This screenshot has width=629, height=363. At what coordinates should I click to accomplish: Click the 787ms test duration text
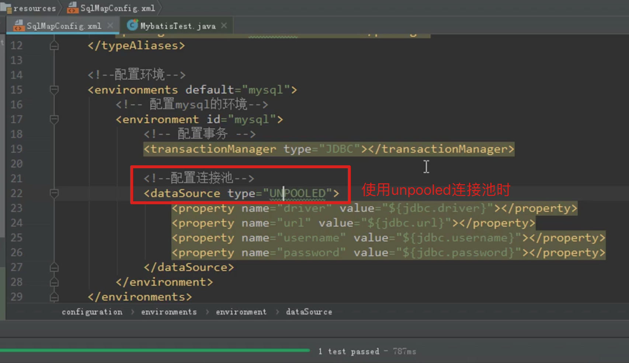click(404, 352)
